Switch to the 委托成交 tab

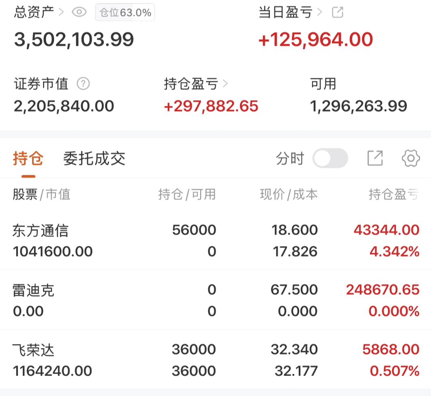point(94,159)
